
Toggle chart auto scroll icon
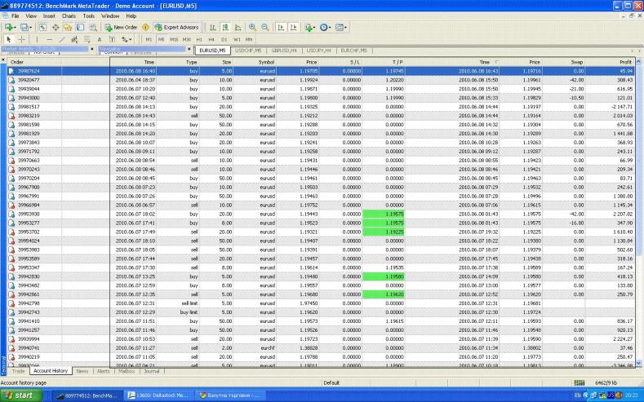[x=281, y=28]
